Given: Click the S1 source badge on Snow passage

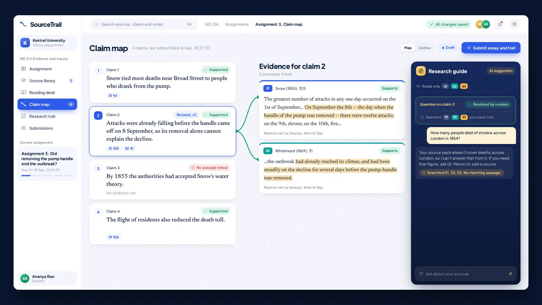Looking at the screenshot, I should pyautogui.click(x=268, y=88).
